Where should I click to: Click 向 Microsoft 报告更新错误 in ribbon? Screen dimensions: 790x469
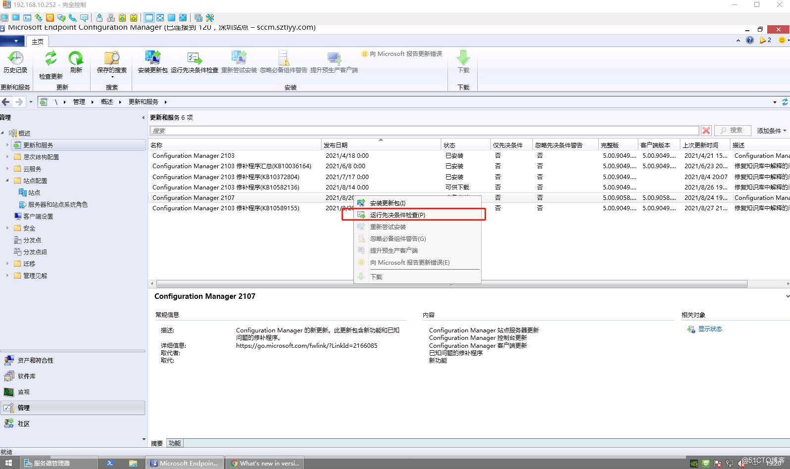[401, 53]
